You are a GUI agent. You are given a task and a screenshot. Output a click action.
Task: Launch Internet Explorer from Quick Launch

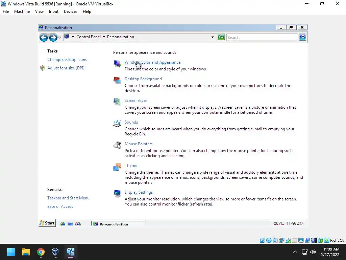63,224
